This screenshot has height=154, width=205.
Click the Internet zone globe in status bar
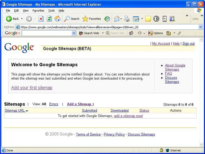coord(168,150)
